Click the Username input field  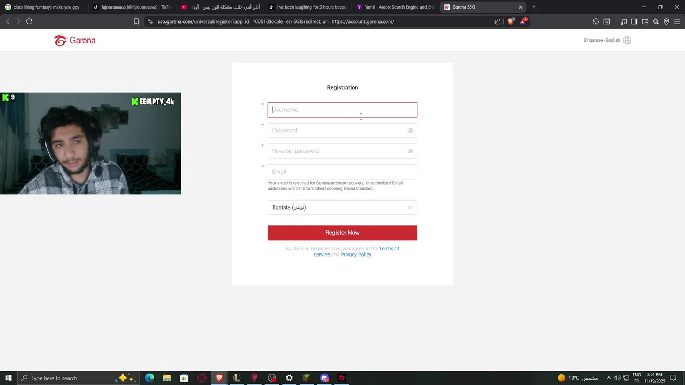point(342,110)
